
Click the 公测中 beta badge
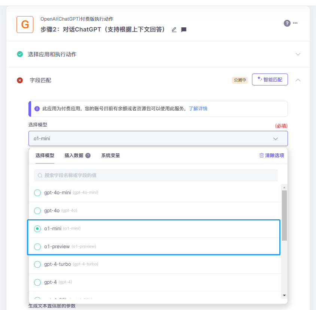[240, 80]
